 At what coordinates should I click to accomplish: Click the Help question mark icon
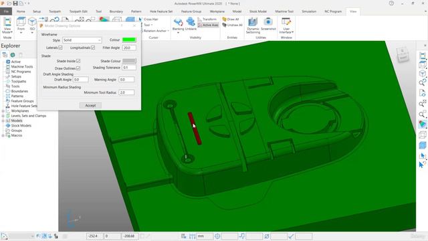point(391,3)
